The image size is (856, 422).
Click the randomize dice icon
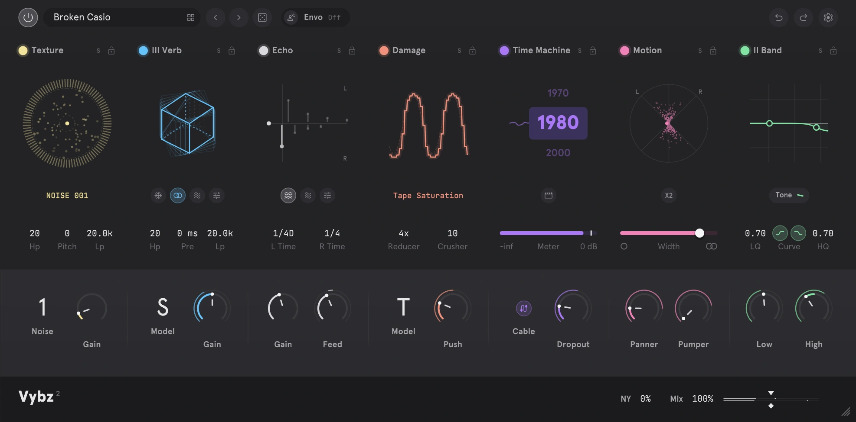point(262,18)
